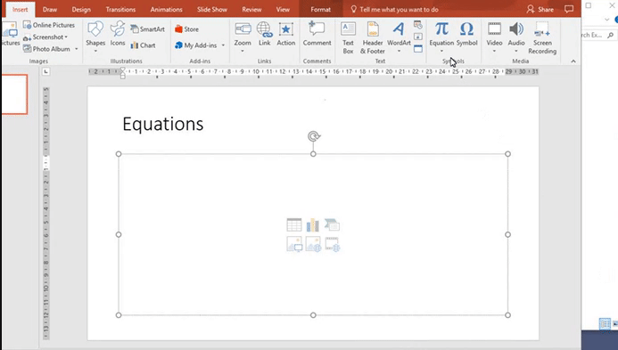
Task: Collapse the ribbon with the chevron
Action: [x=573, y=61]
